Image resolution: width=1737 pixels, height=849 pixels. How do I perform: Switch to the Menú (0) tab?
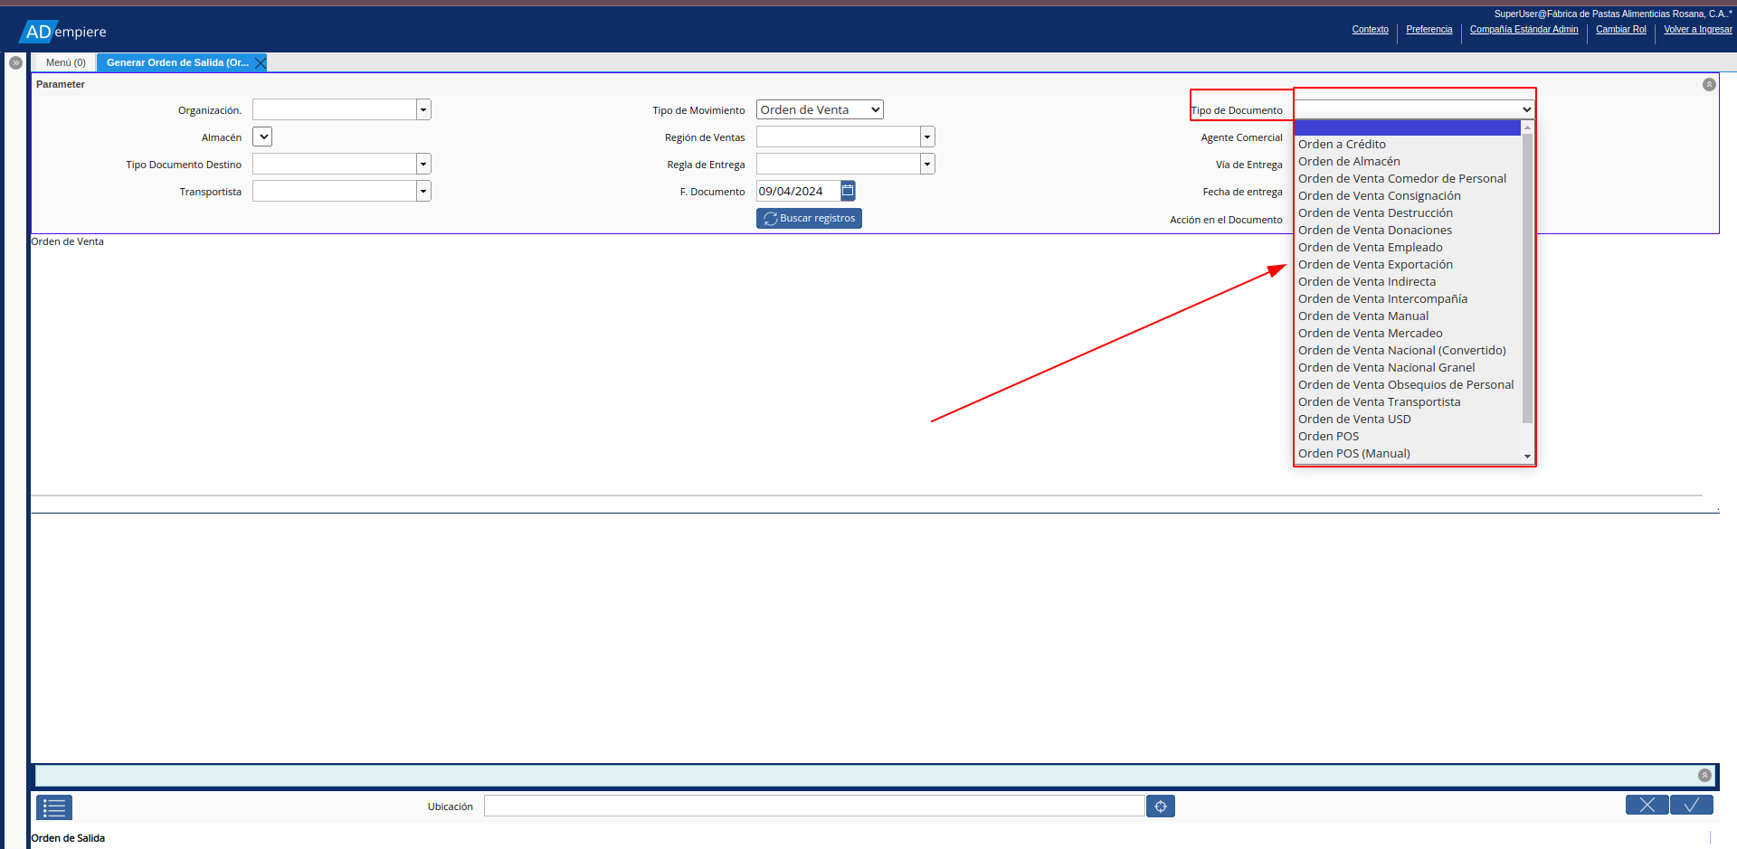point(66,62)
